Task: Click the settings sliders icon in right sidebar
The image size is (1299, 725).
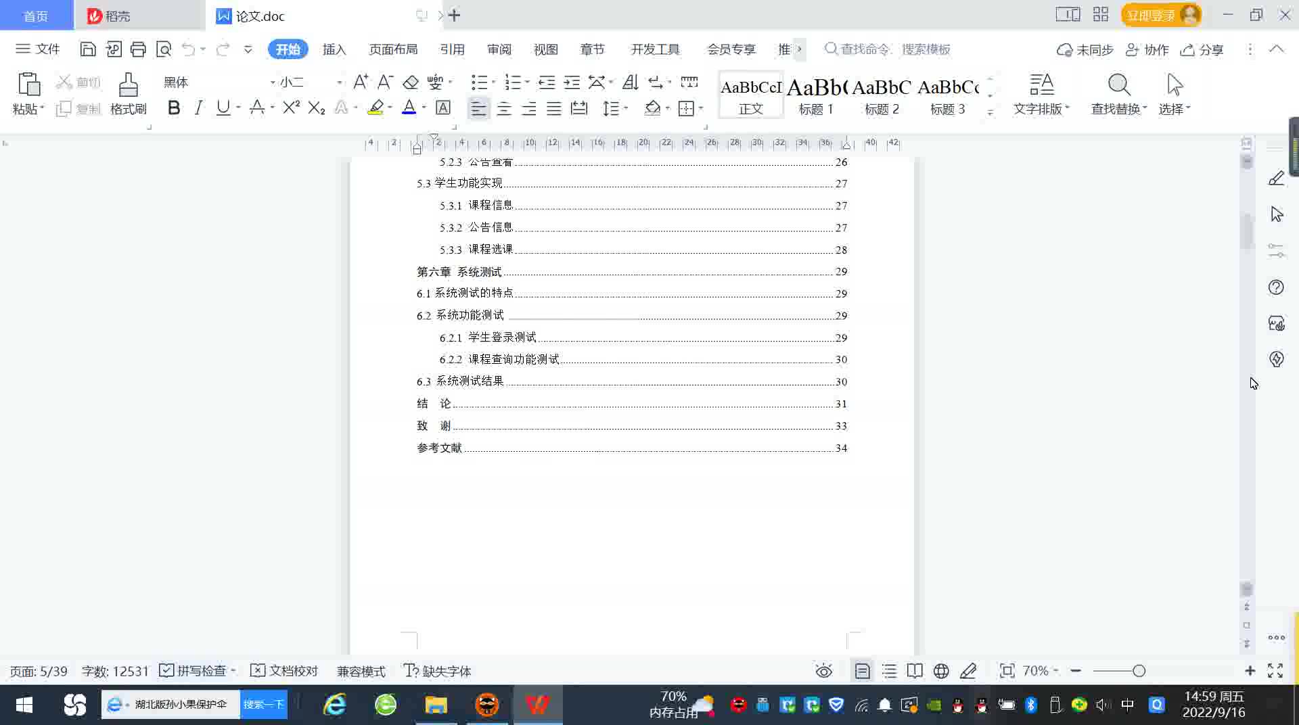Action: pos(1276,251)
